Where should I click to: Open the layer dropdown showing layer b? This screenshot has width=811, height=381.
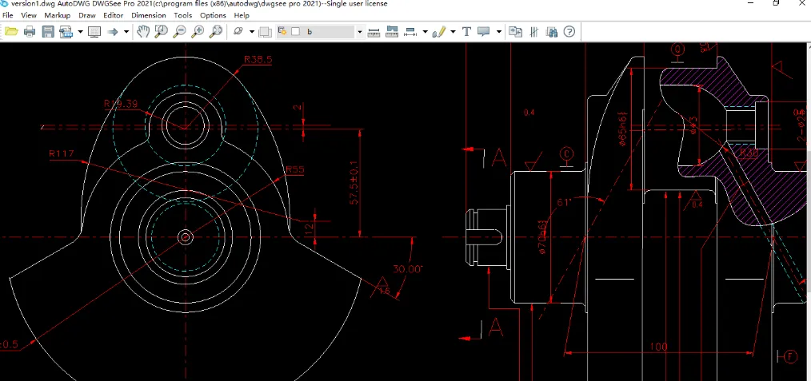(x=359, y=32)
